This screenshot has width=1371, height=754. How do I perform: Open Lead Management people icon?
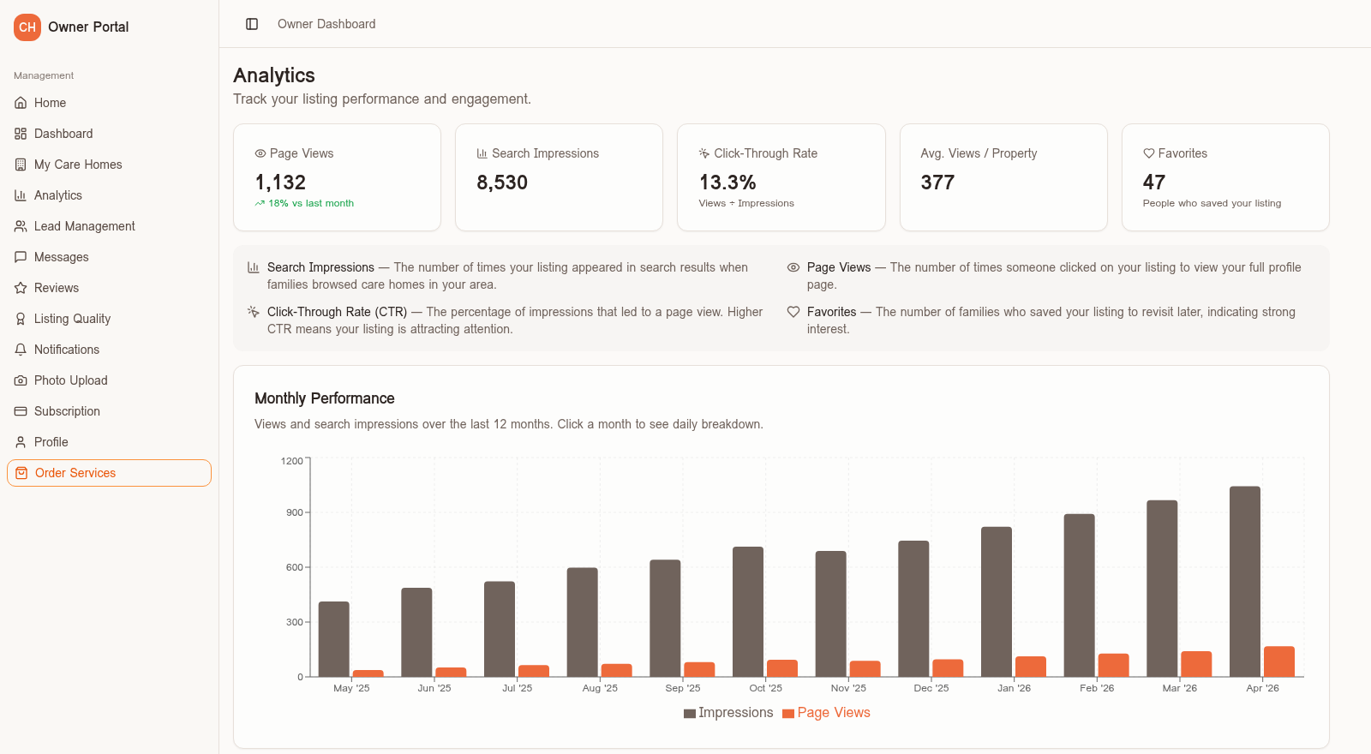21,226
